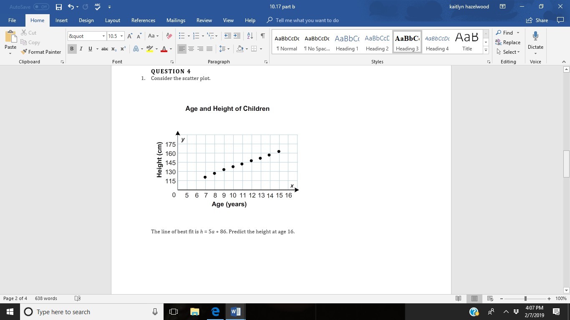
Task: Expand the Styles gallery more arrow
Action: pyautogui.click(x=486, y=50)
